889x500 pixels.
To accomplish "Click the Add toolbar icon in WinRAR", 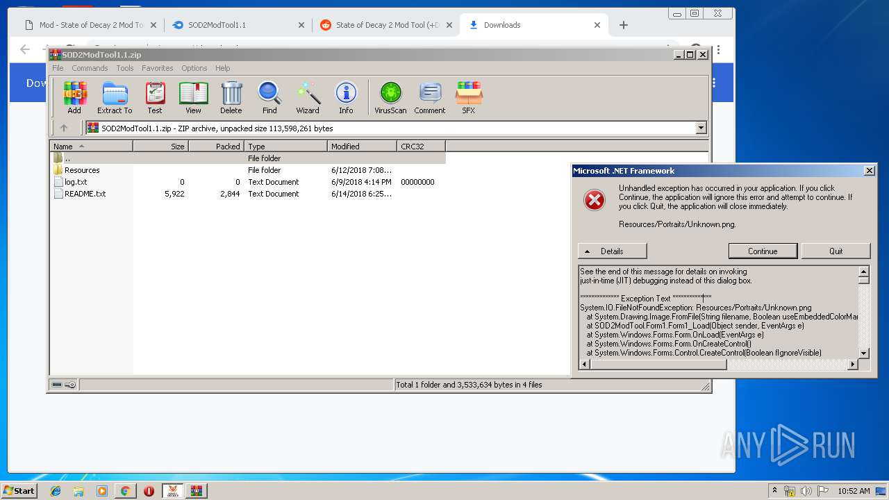I will click(74, 97).
